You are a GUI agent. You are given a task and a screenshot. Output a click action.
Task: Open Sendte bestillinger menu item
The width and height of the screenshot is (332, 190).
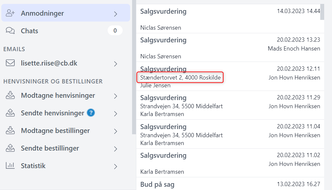[x=50, y=148]
